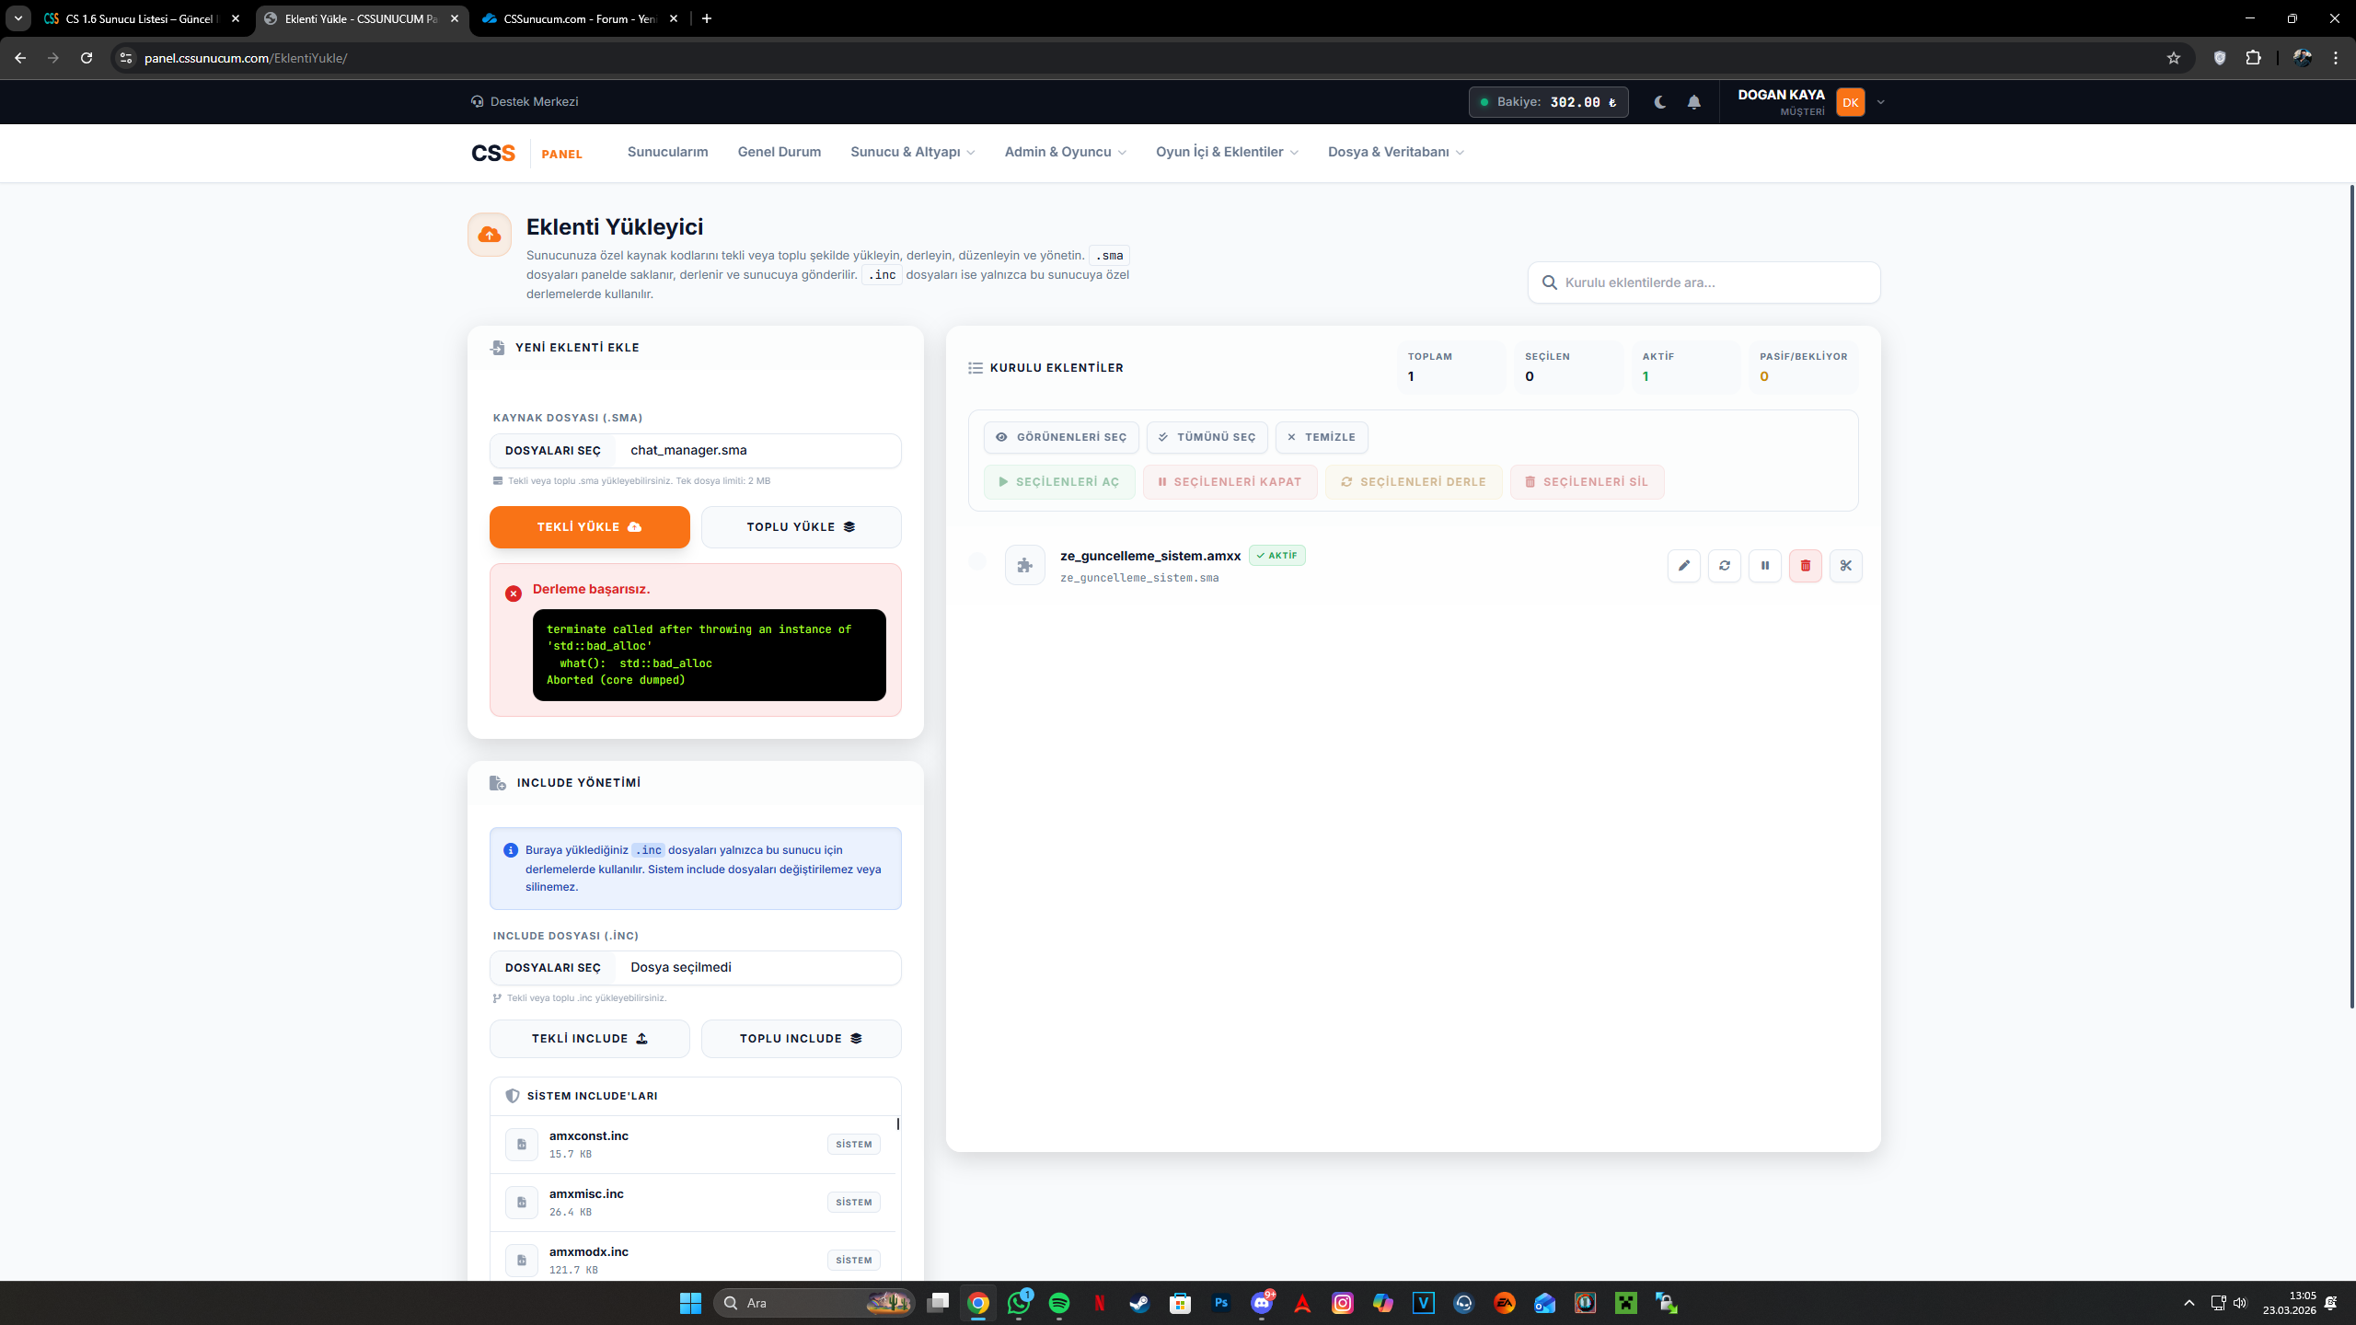2356x1325 pixels.
Task: Open Photoshop from the taskbar
Action: pos(1220,1303)
